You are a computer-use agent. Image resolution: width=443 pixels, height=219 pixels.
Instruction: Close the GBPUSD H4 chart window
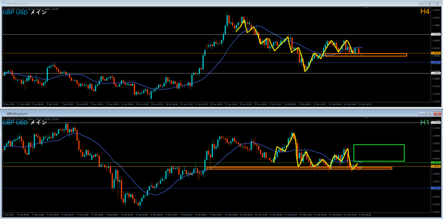437,3
